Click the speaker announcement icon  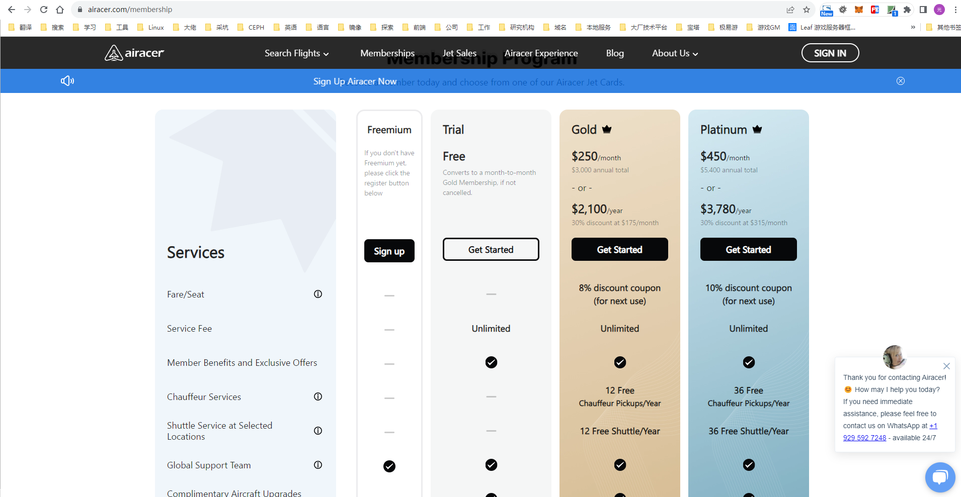pyautogui.click(x=67, y=81)
